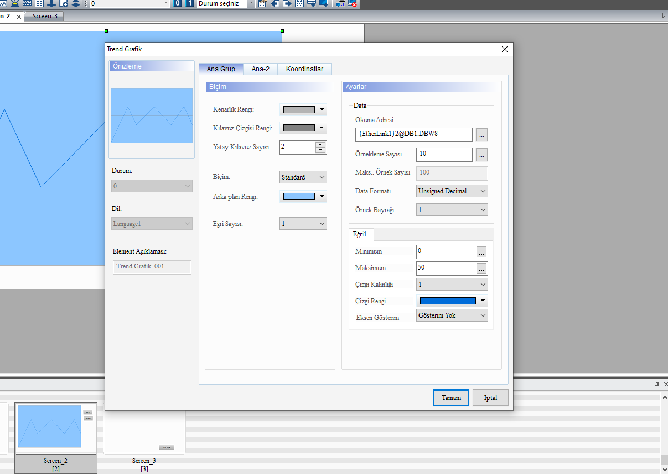
Task: Cancel with the İptal button
Action: coord(490,398)
